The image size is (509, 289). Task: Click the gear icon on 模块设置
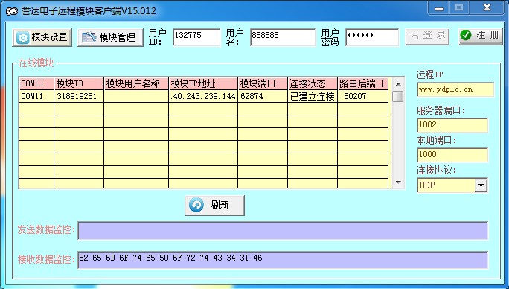pyautogui.click(x=23, y=38)
